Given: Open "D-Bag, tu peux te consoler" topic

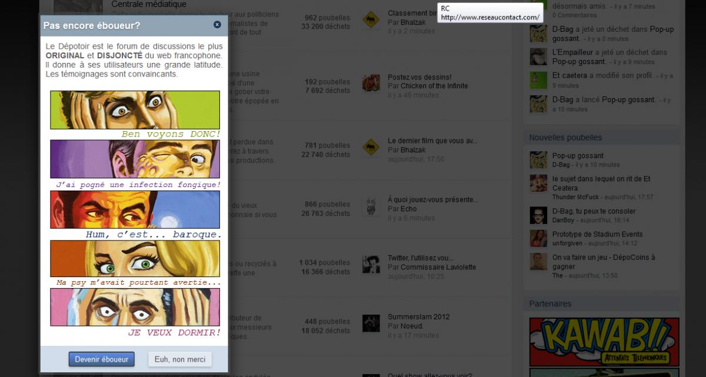Looking at the screenshot, I should [x=594, y=211].
